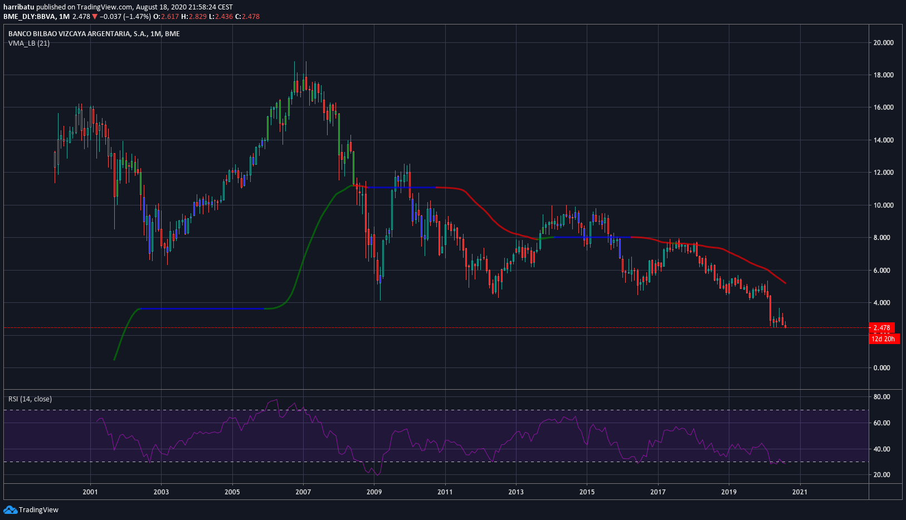Click the TradingView cloud logo icon
906x520 pixels.
coord(10,509)
